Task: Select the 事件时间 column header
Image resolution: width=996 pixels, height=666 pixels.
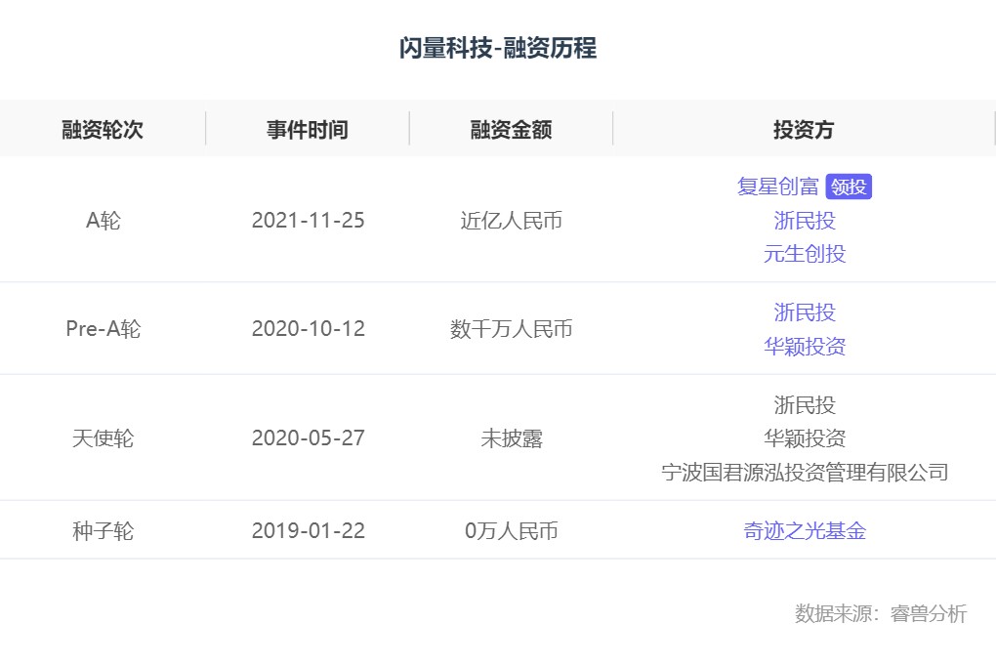Action: click(308, 129)
